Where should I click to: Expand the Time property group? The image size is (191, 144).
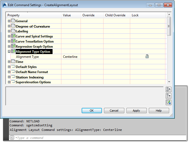click(9, 62)
